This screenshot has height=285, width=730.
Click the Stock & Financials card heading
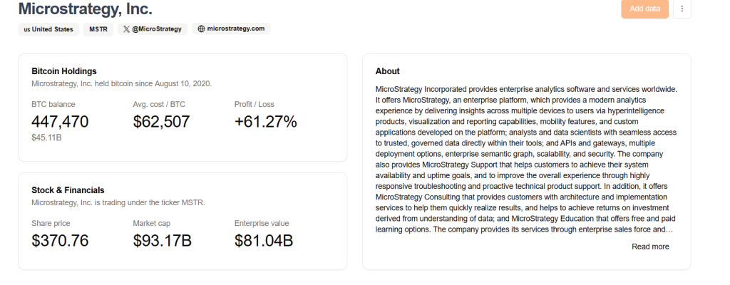68,190
